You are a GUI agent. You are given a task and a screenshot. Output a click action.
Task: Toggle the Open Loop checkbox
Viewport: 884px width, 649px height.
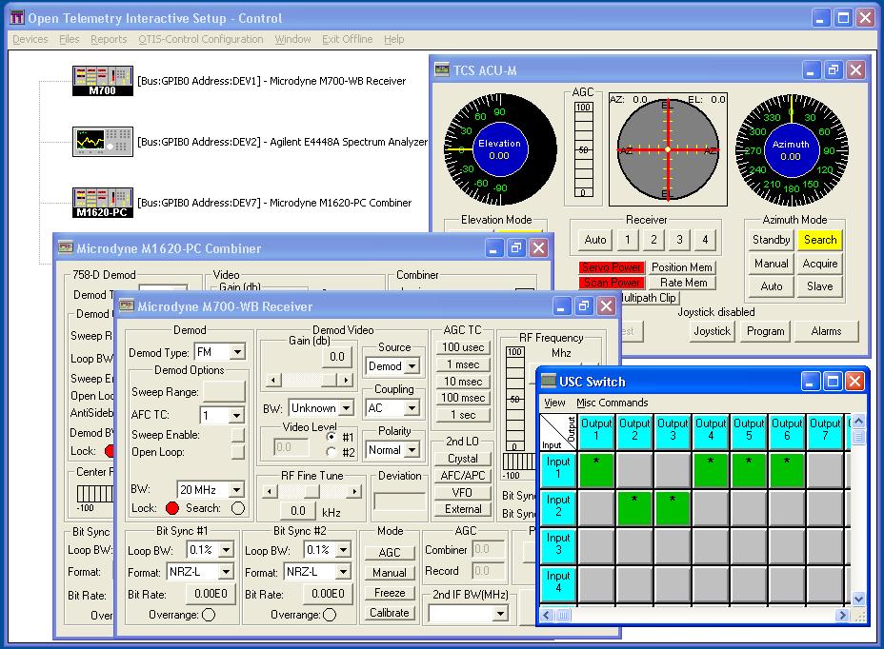click(238, 452)
